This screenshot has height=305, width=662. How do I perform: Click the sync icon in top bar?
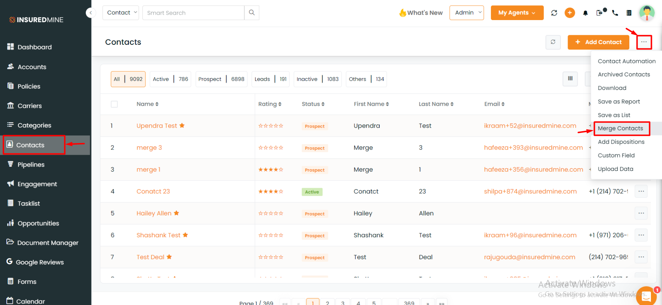click(x=554, y=13)
